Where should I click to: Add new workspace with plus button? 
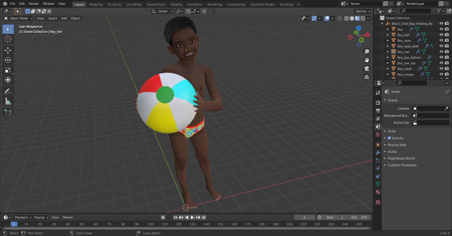[x=298, y=5]
